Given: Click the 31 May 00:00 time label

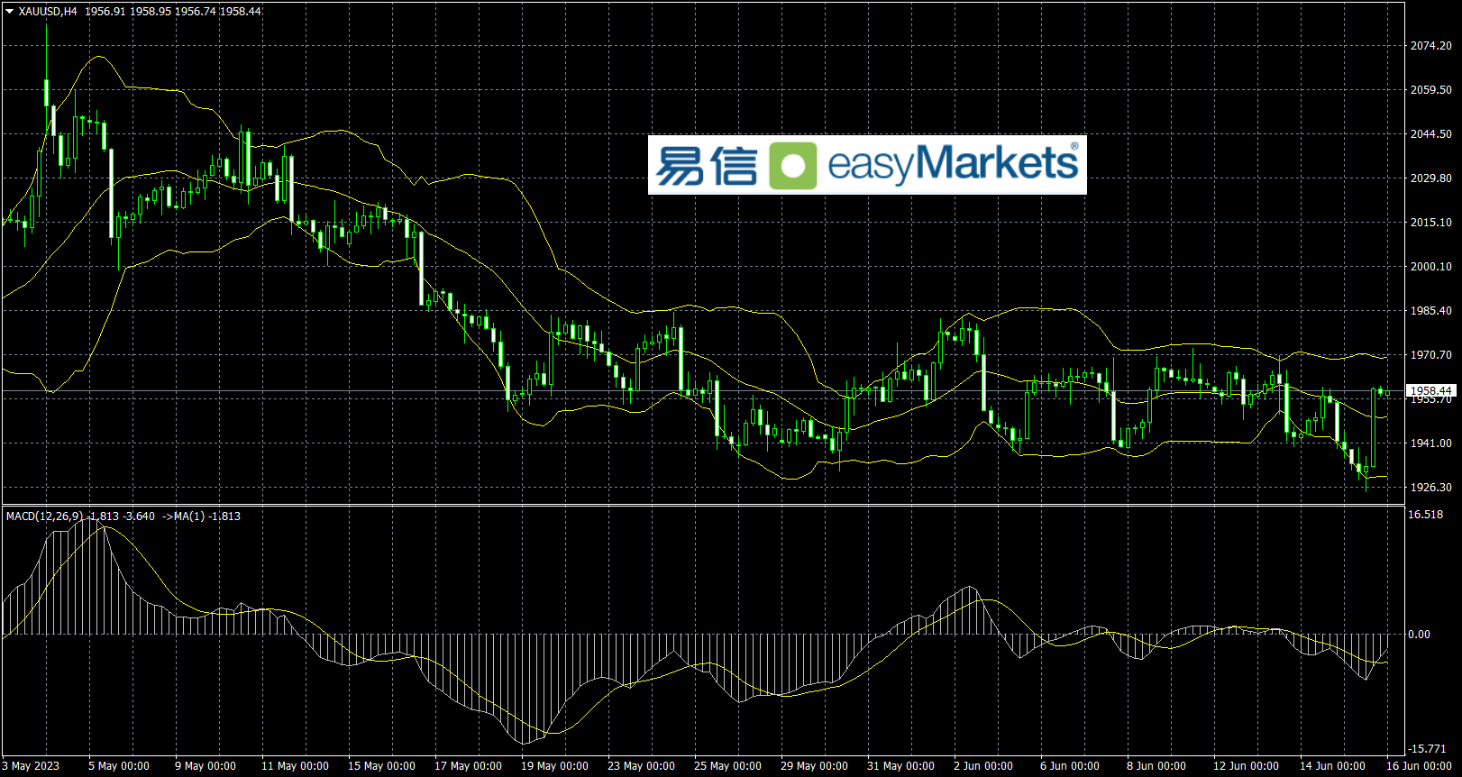Looking at the screenshot, I should tap(900, 766).
